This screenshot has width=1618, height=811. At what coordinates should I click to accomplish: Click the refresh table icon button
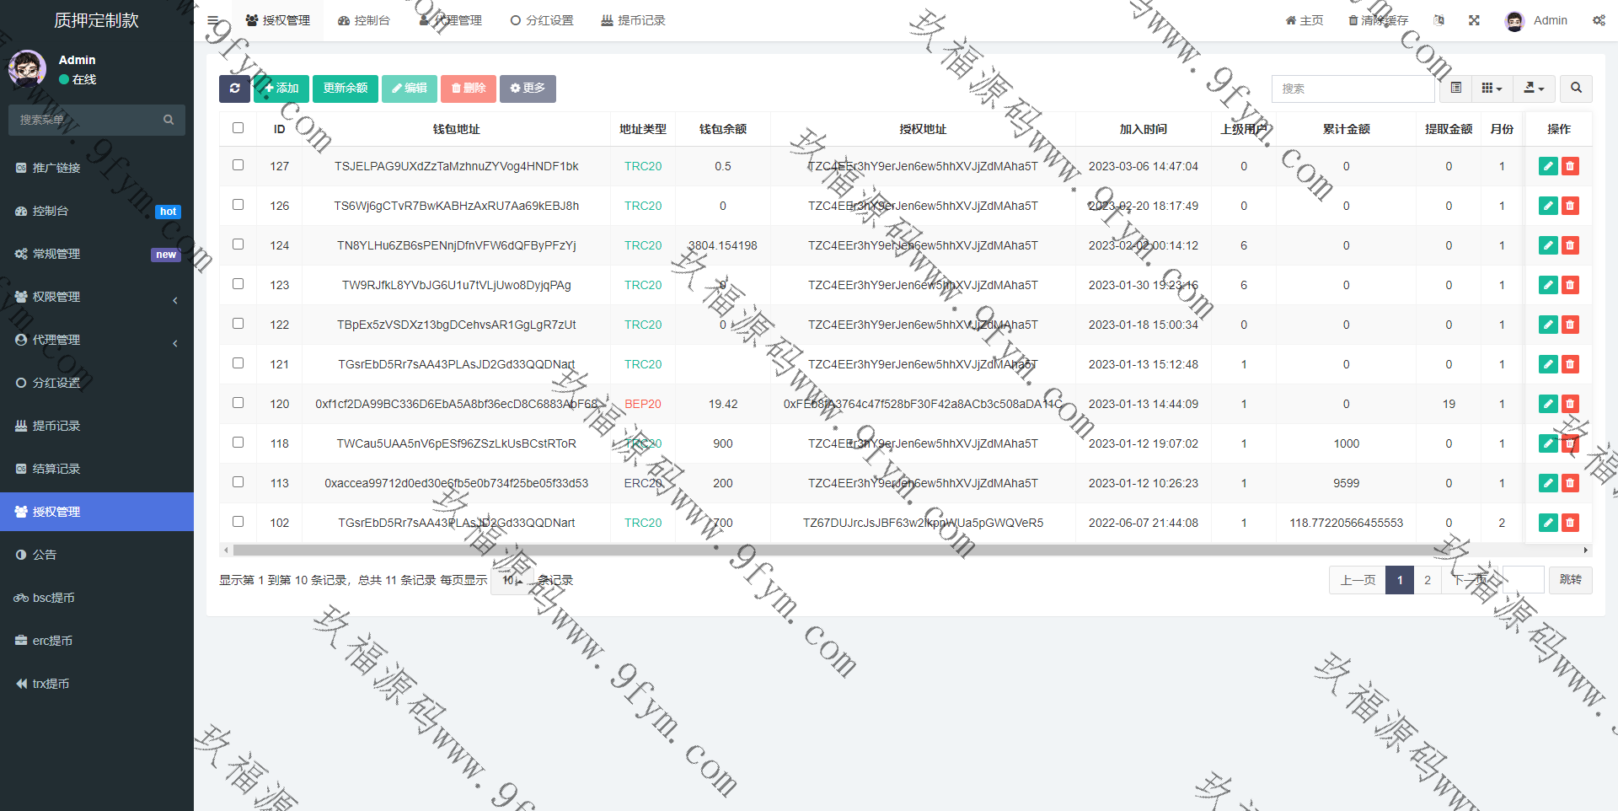click(x=234, y=89)
